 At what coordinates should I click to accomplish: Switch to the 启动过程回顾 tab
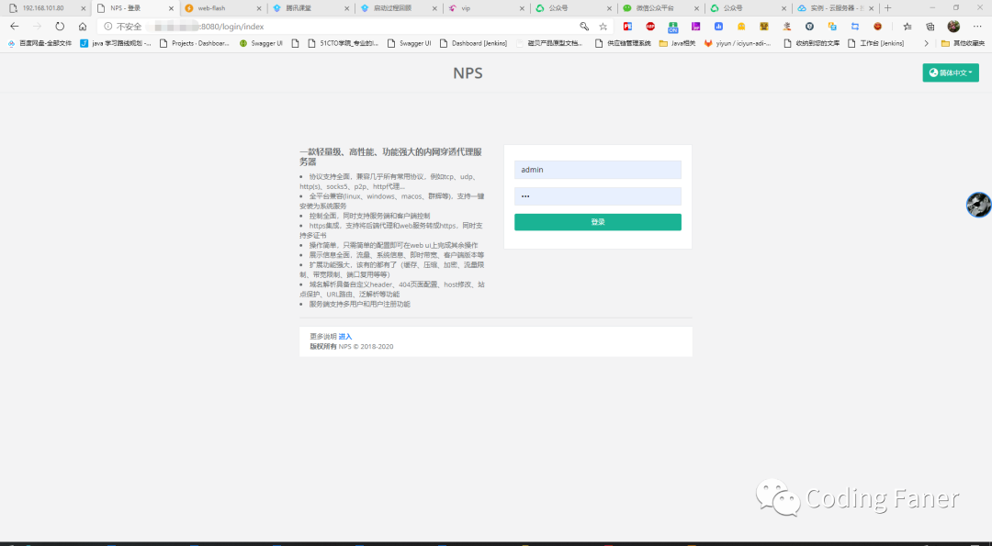tap(398, 8)
